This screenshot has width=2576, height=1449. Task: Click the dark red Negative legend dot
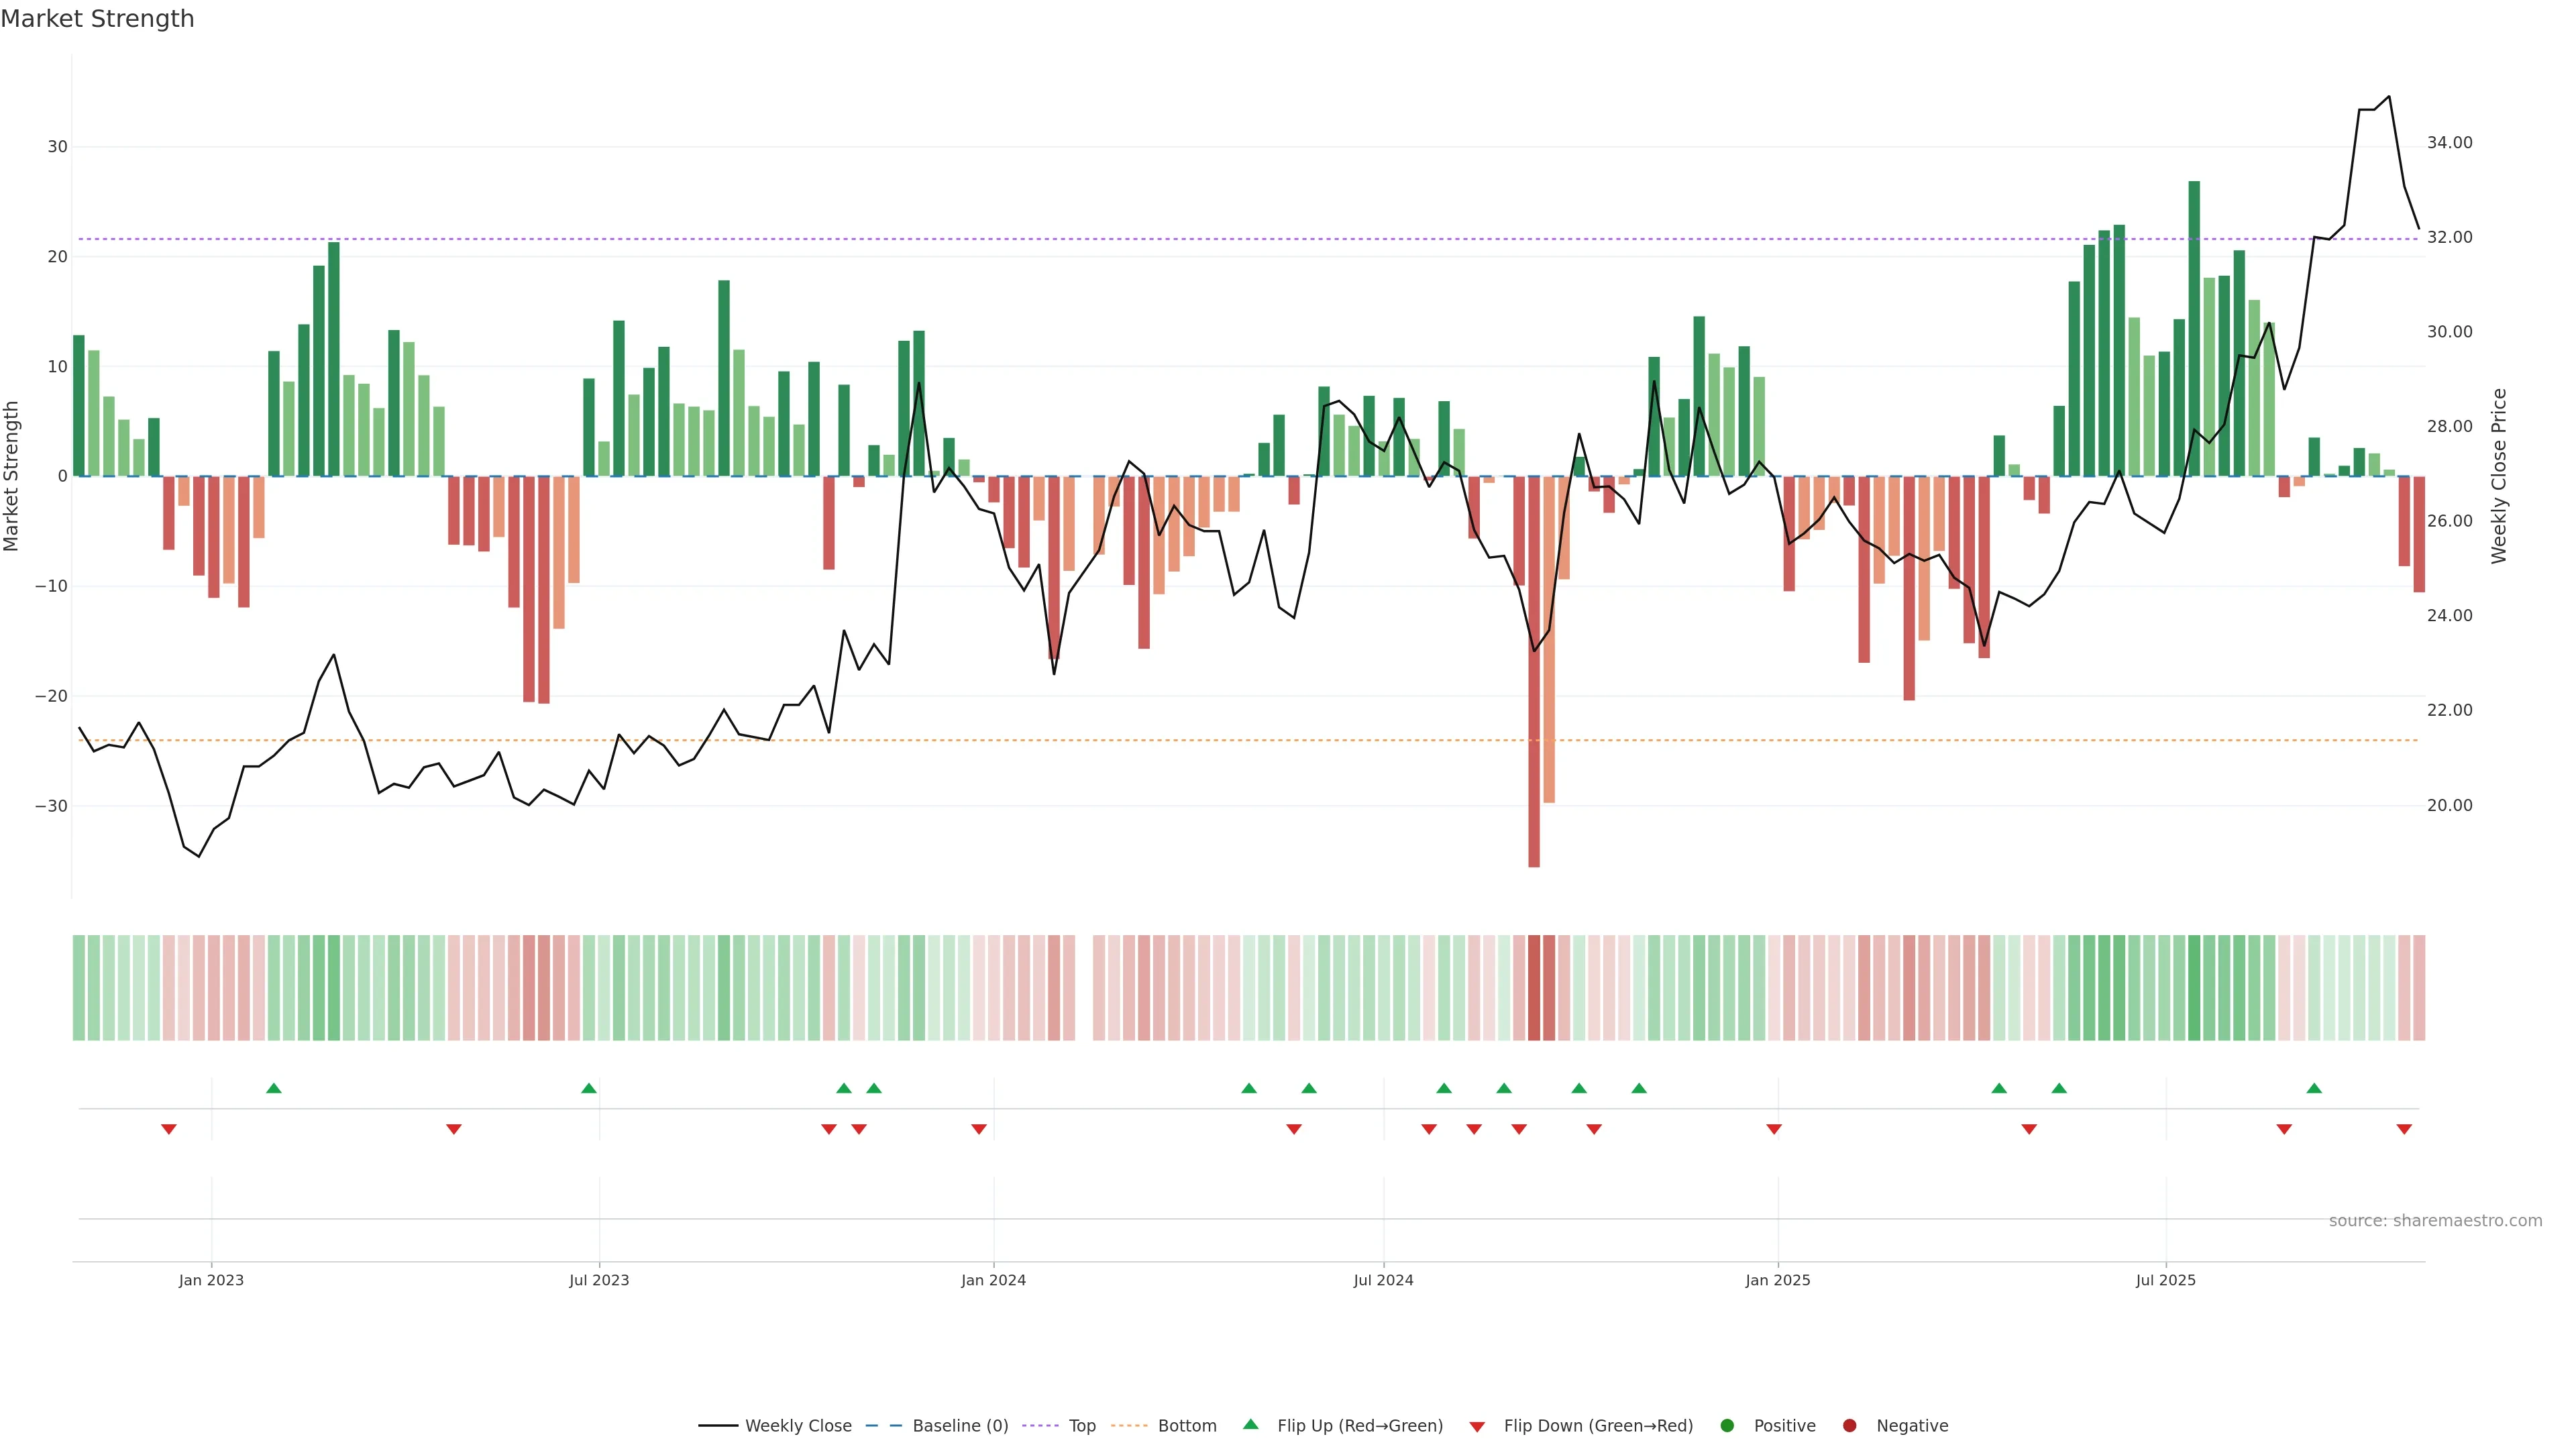click(1849, 1426)
